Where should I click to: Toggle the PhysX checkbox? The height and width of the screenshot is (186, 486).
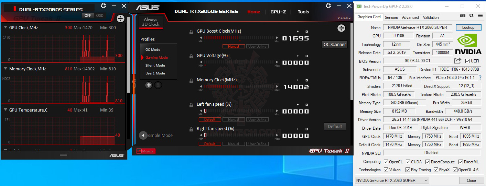[436, 170]
